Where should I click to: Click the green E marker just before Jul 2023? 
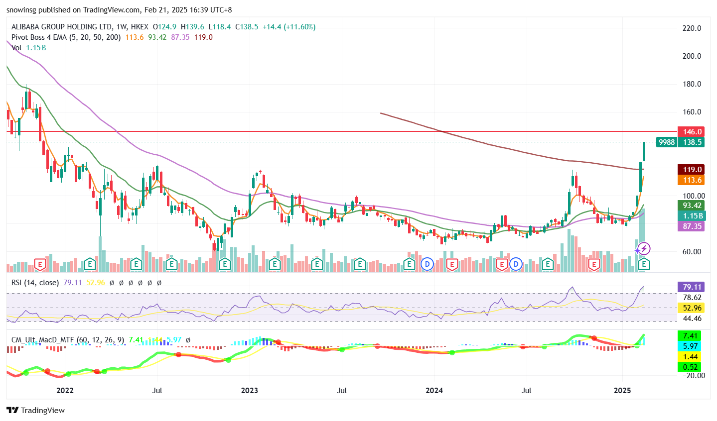click(316, 264)
